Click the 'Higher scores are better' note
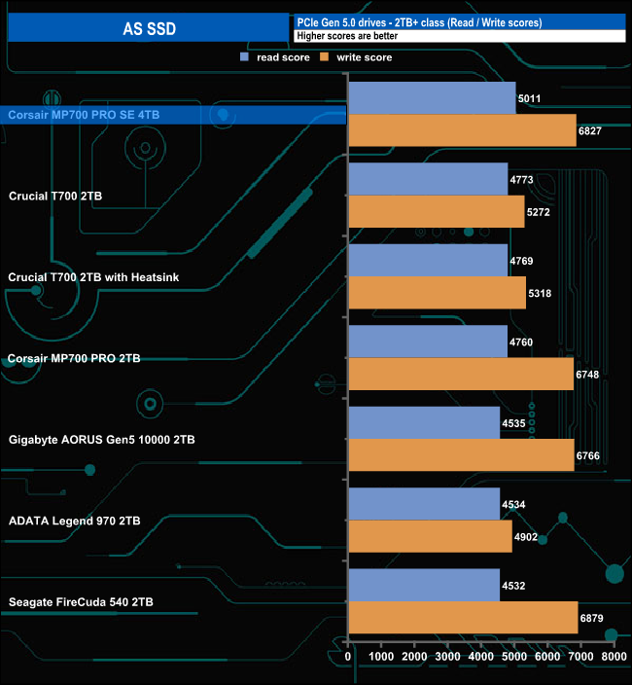The image size is (632, 685). tap(347, 36)
